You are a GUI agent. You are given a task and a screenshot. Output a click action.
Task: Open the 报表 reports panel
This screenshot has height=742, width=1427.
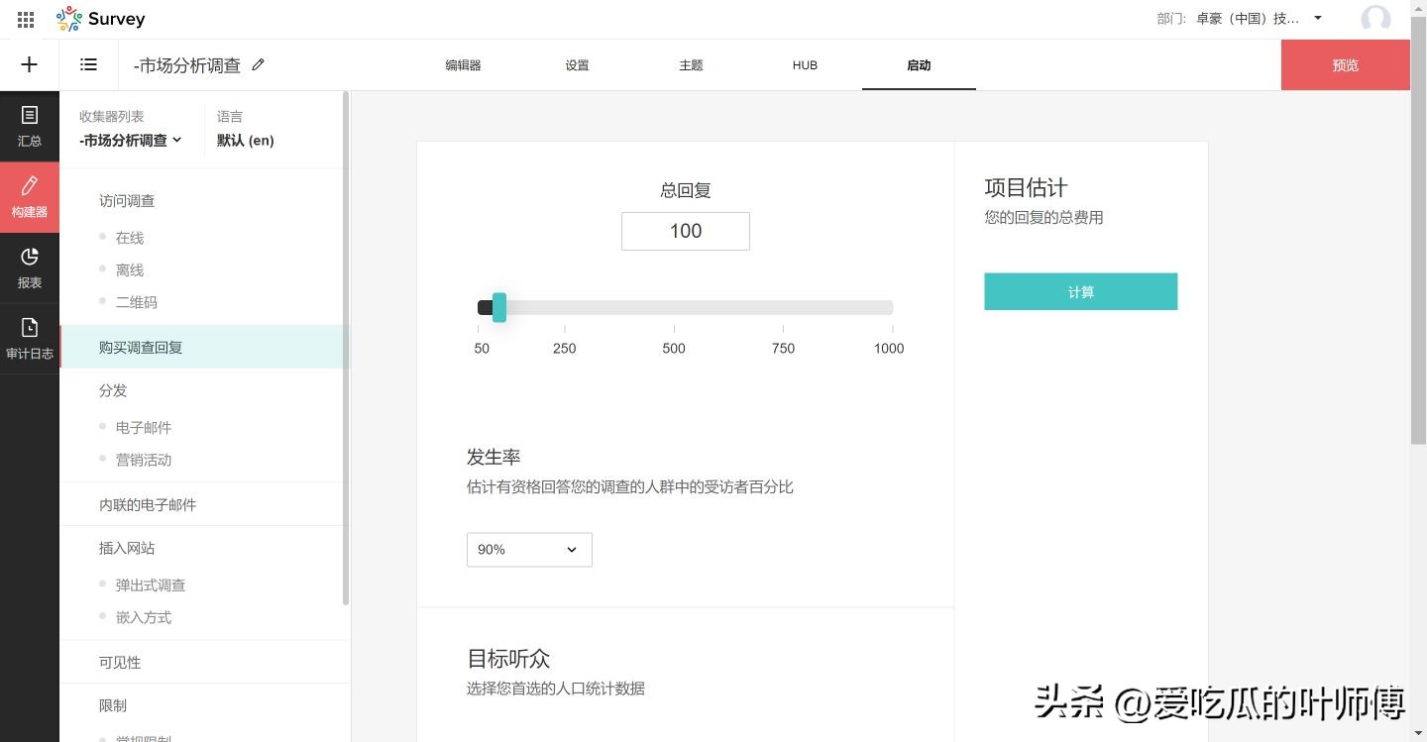[x=29, y=267]
